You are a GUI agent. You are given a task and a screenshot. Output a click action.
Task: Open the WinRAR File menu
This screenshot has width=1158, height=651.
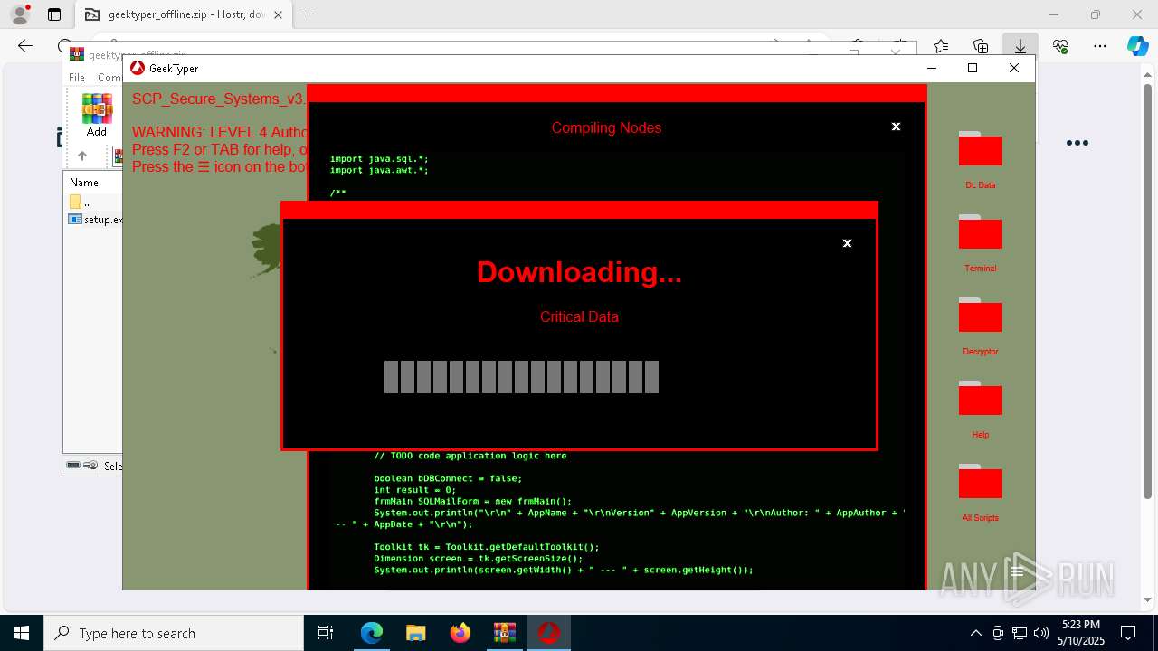77,78
